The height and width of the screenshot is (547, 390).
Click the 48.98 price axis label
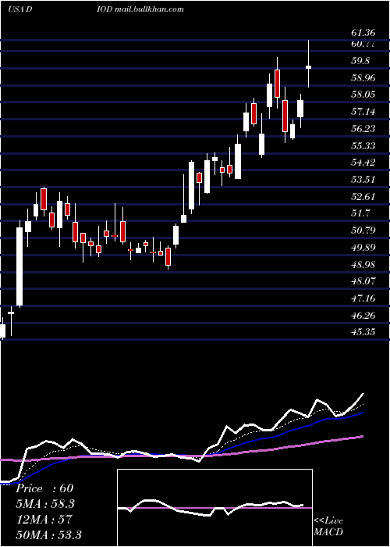coord(363,264)
